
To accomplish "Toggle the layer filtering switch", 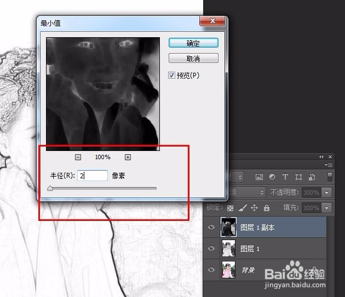I will 330,177.
